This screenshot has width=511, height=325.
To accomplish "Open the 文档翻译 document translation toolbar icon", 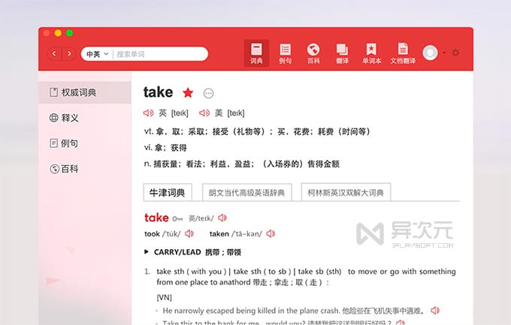I will pos(403,53).
